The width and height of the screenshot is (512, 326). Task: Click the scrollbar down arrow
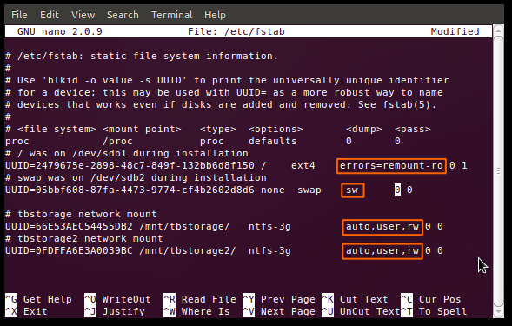498,313
